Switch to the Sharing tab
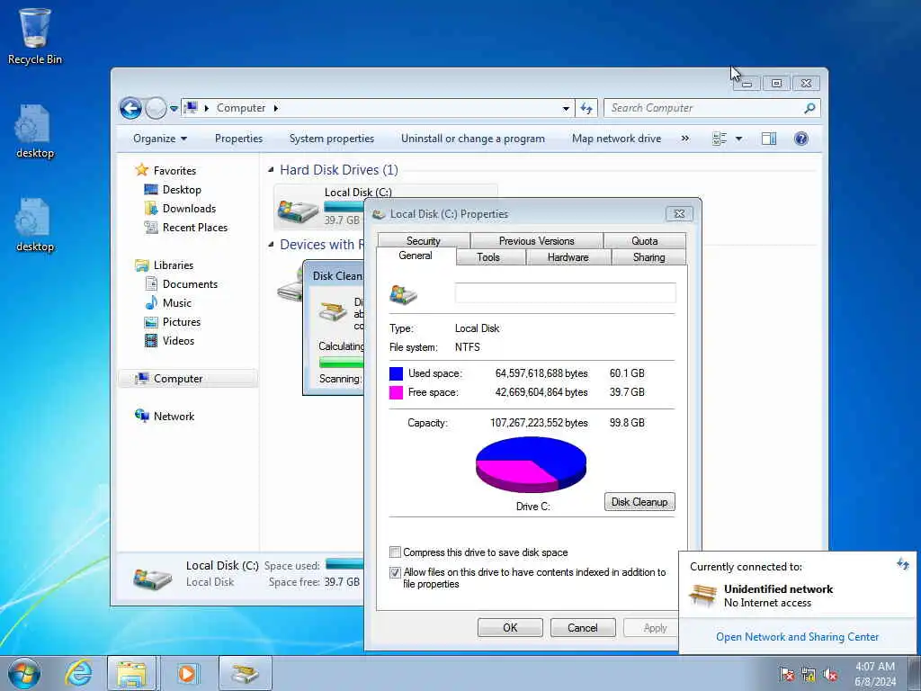 649,257
